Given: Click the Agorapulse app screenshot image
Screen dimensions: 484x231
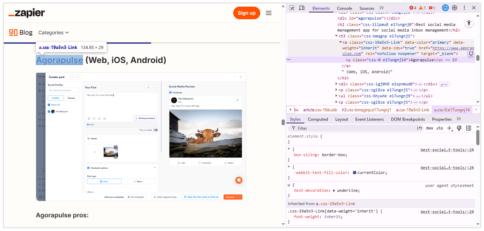Looking at the screenshot, I should [141, 137].
